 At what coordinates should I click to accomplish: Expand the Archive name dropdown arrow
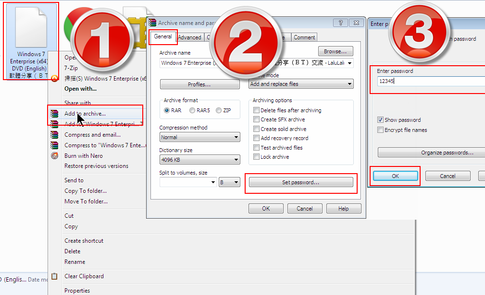click(x=349, y=63)
